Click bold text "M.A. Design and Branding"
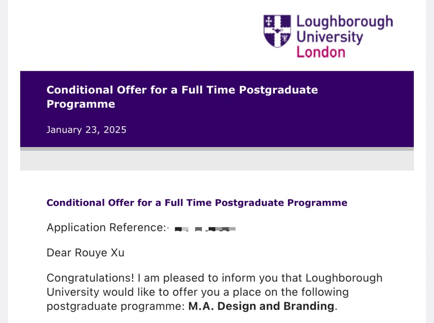 click(261, 306)
